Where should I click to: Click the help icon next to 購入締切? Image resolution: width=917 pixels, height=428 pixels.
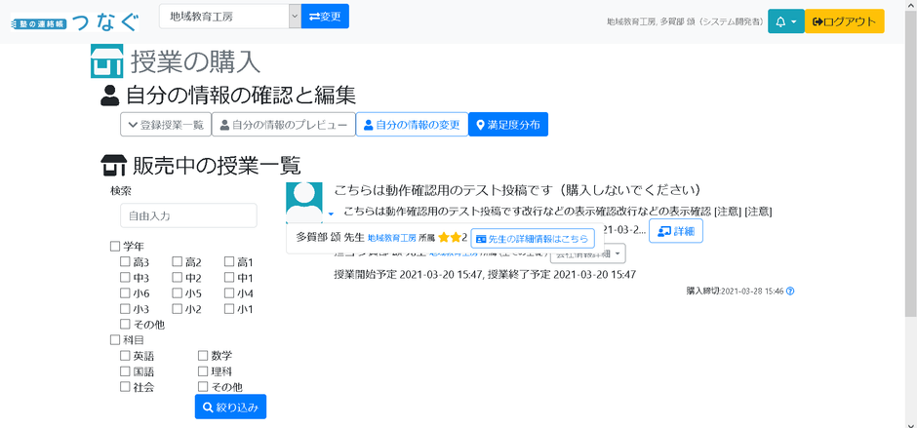[x=791, y=292]
